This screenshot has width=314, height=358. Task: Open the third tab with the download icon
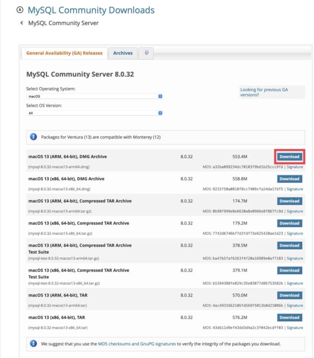[x=146, y=53]
